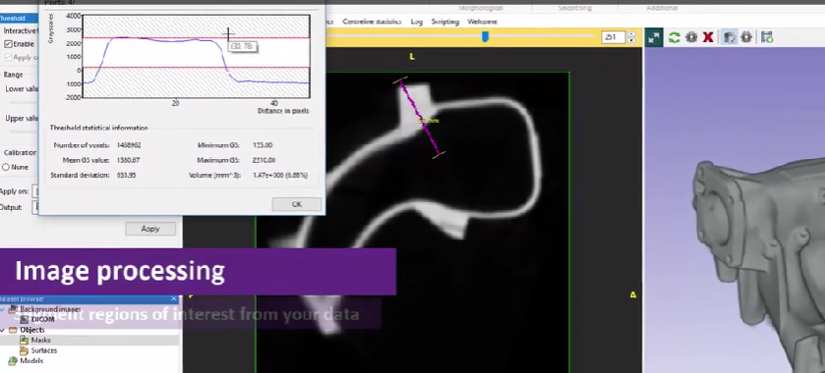Screen dimensions: 825x373
Task: Open the gear settings next to refresh
Action: coord(691,37)
